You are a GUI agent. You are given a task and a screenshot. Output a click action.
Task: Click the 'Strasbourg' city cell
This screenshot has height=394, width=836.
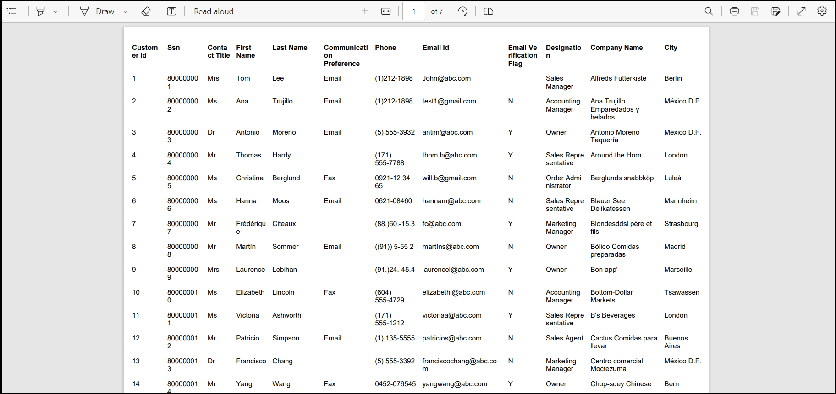[x=681, y=224]
